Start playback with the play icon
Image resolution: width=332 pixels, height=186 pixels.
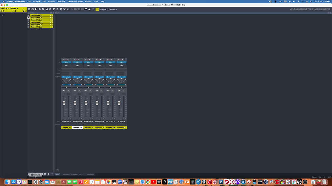click(36, 9)
